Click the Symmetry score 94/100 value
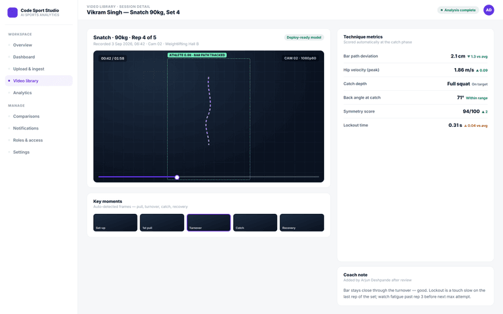Image resolution: width=503 pixels, height=314 pixels. coord(472,111)
